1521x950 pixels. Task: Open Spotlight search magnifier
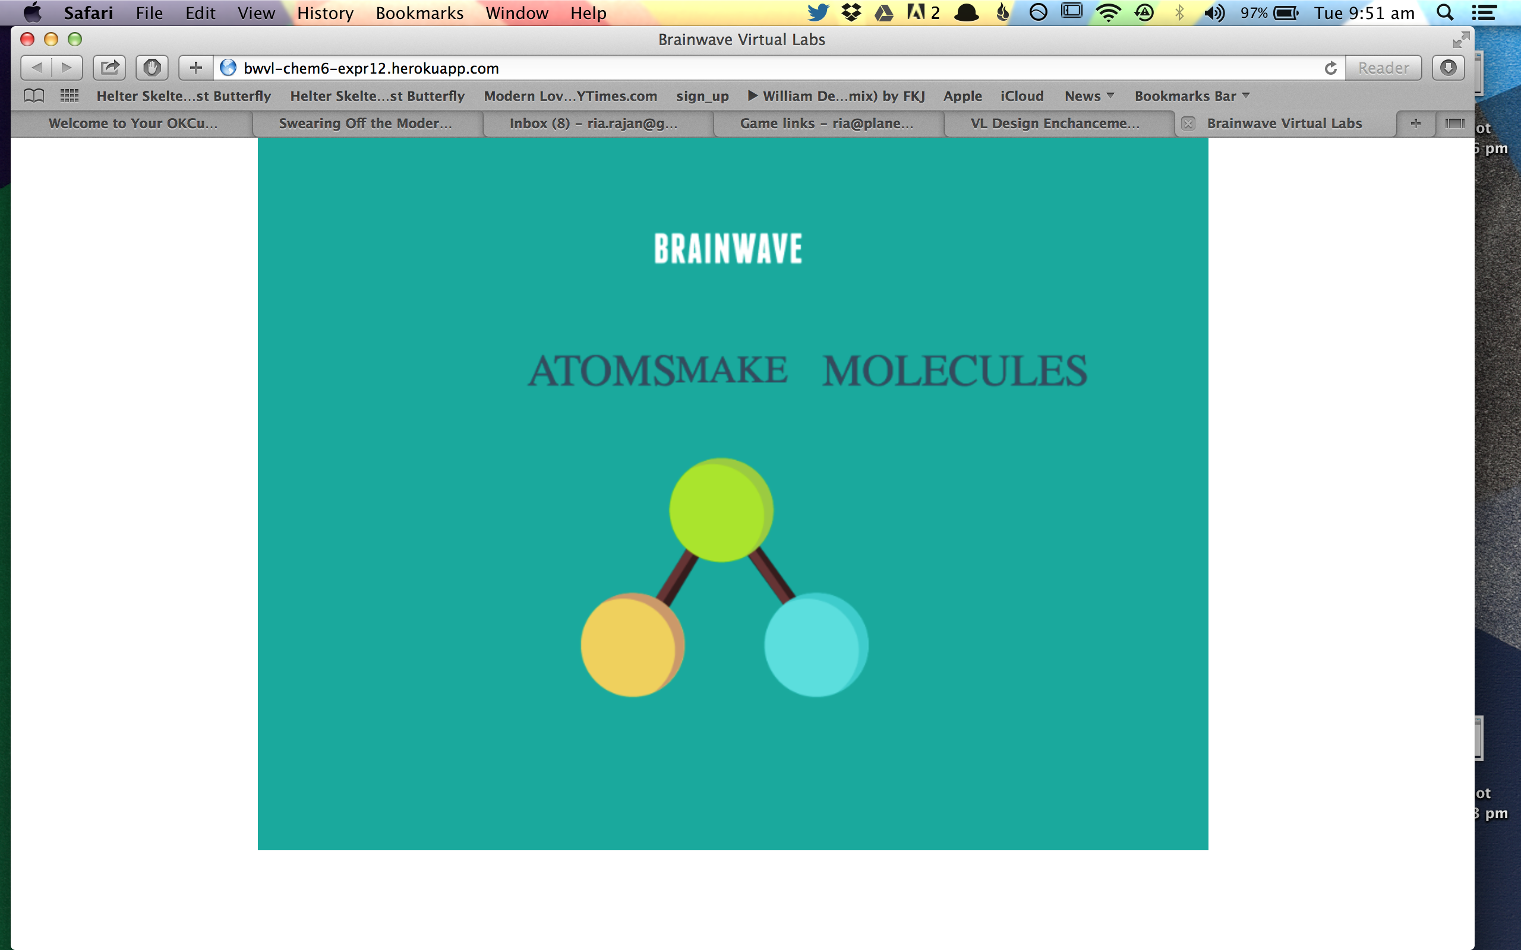pos(1445,12)
